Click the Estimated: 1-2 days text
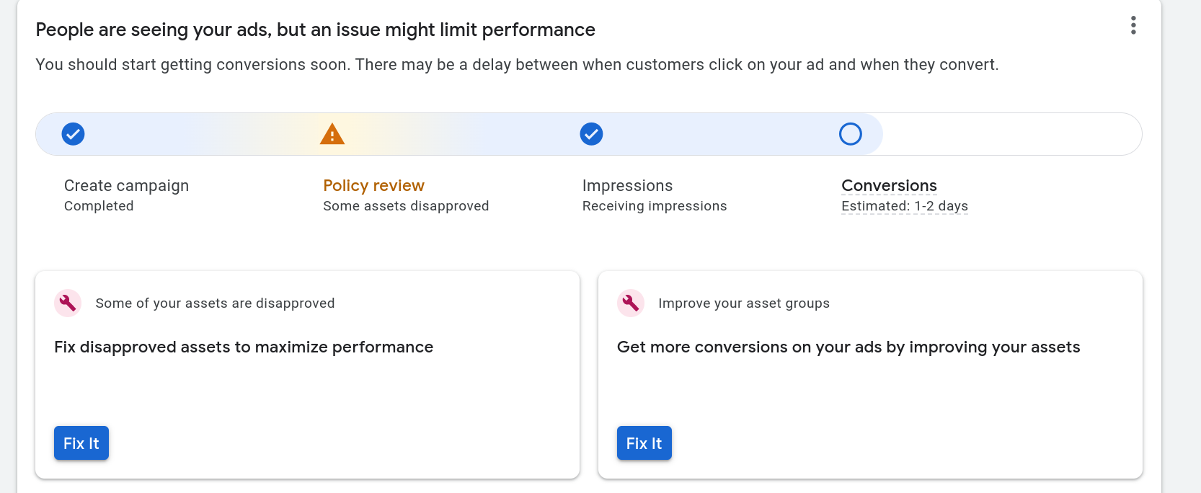Screen dimensions: 1201x493 (x=904, y=206)
